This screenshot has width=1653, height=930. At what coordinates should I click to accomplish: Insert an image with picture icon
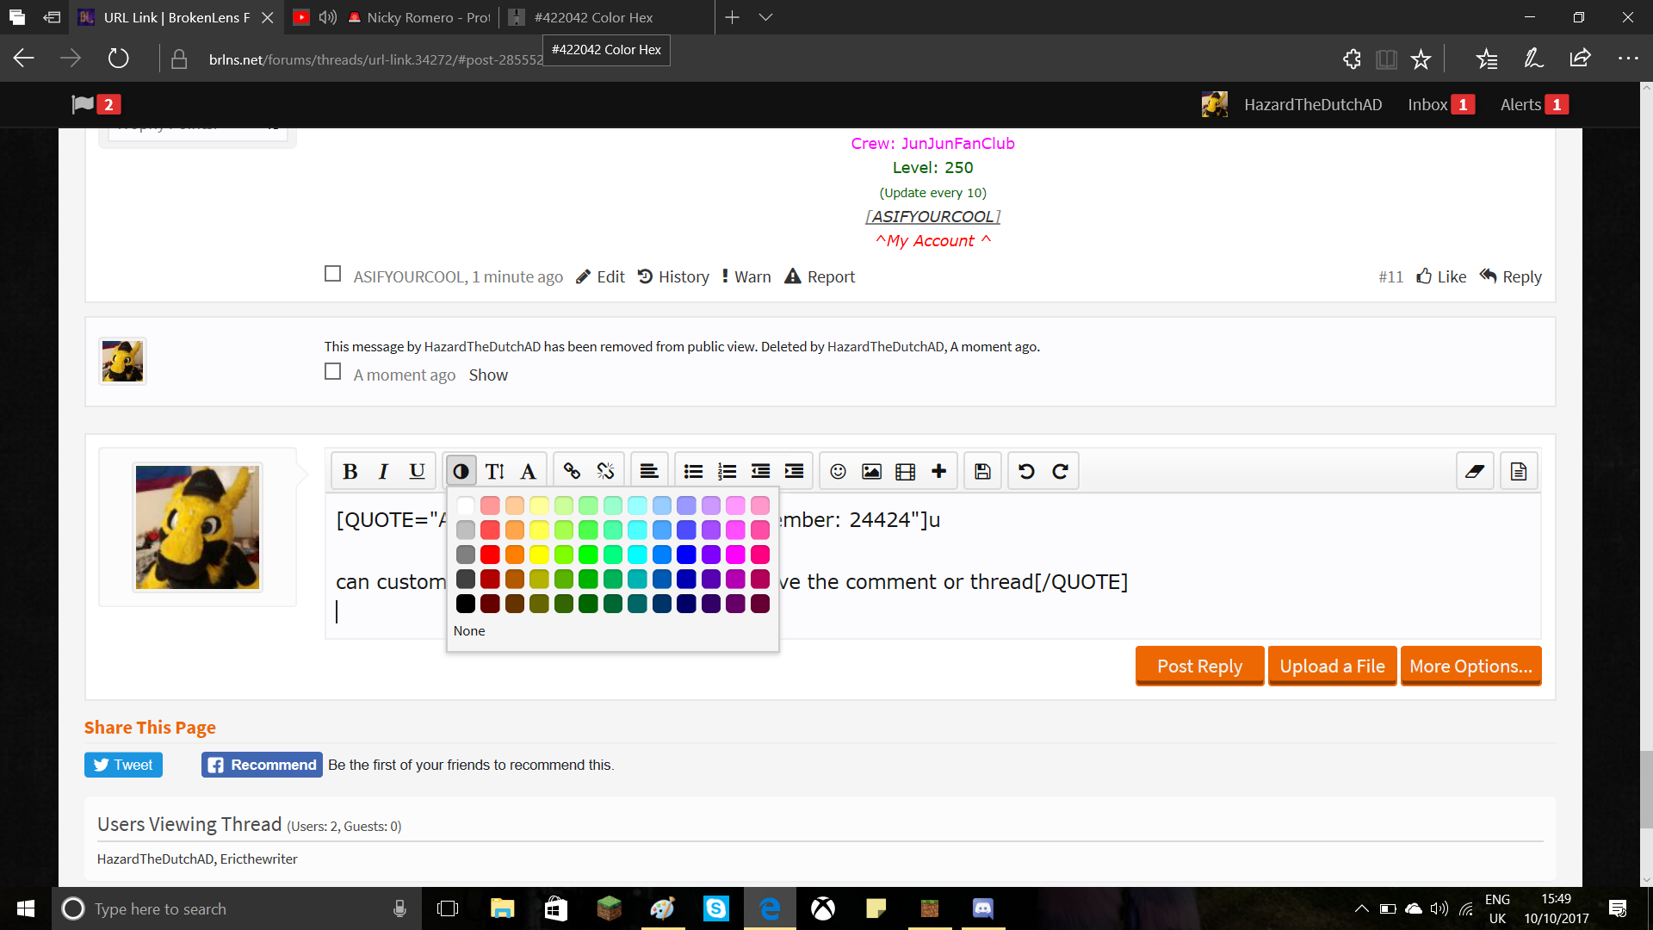[871, 471]
